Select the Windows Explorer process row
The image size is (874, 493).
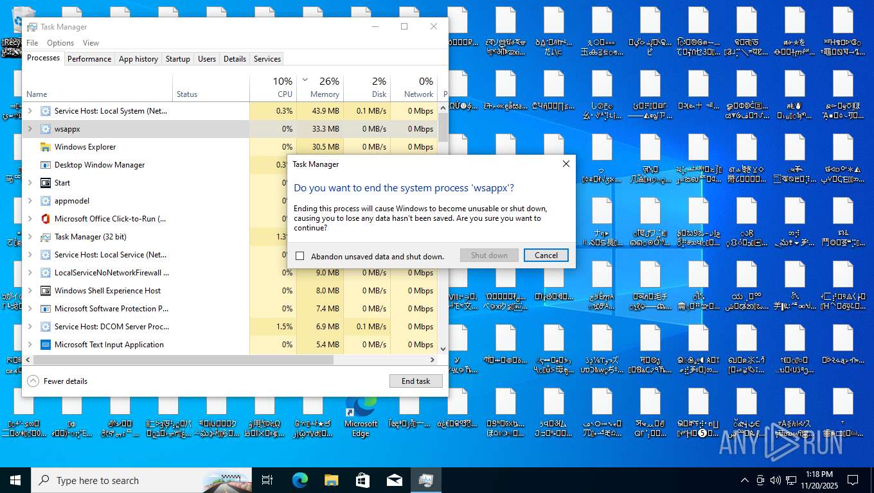(x=230, y=147)
